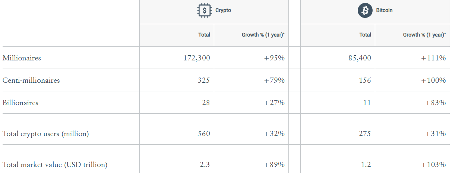Image resolution: width=455 pixels, height=173 pixels.
Task: Click the 325 centi-millionaires cell
Action: pos(203,81)
